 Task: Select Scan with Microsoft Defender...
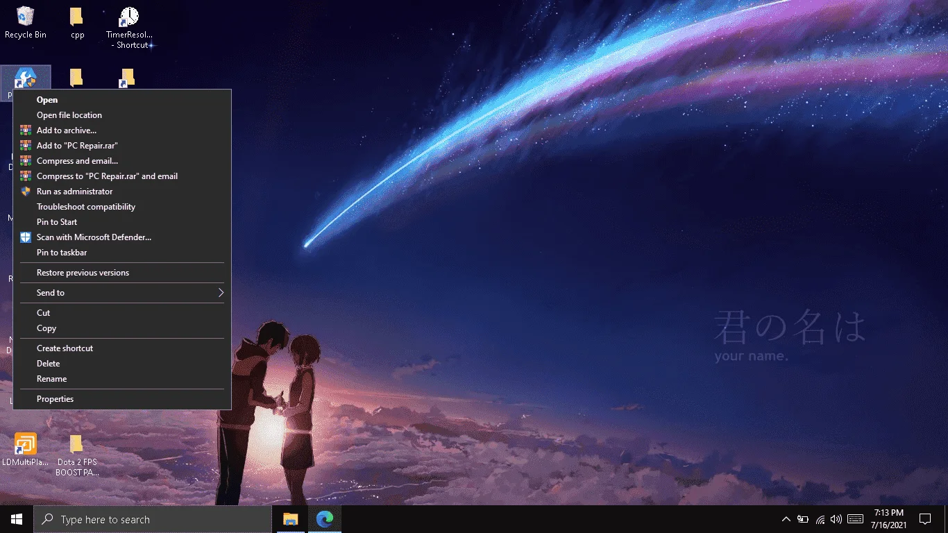(x=122, y=237)
